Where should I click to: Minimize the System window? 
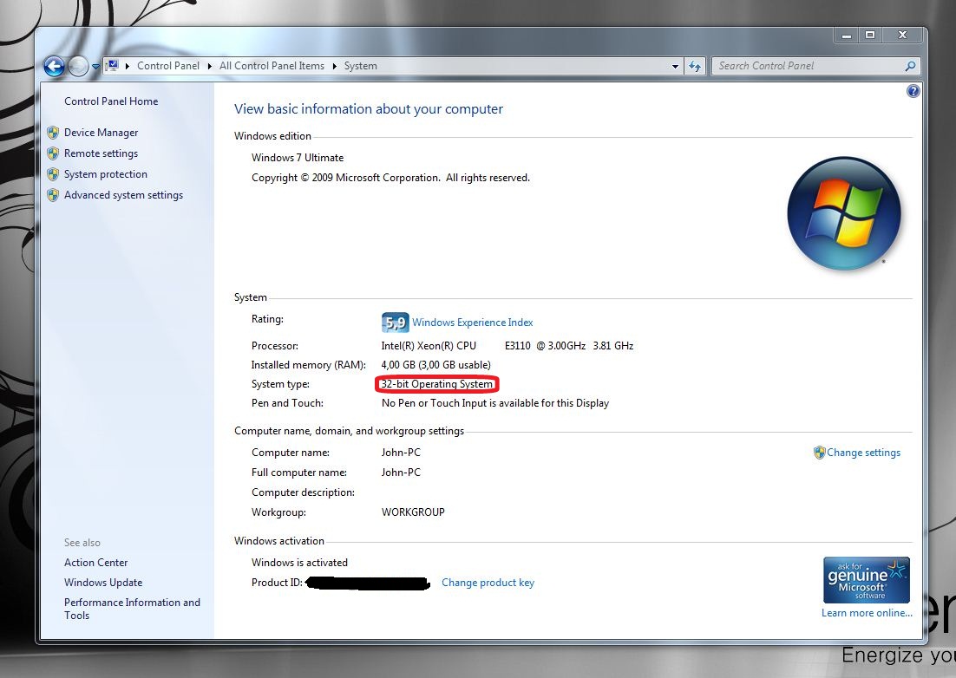coord(846,36)
